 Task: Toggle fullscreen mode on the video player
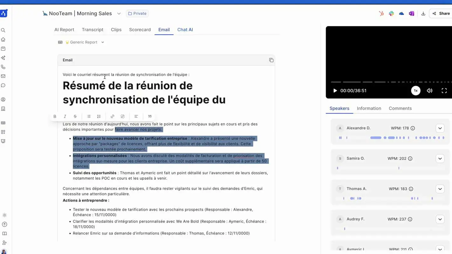point(444,91)
